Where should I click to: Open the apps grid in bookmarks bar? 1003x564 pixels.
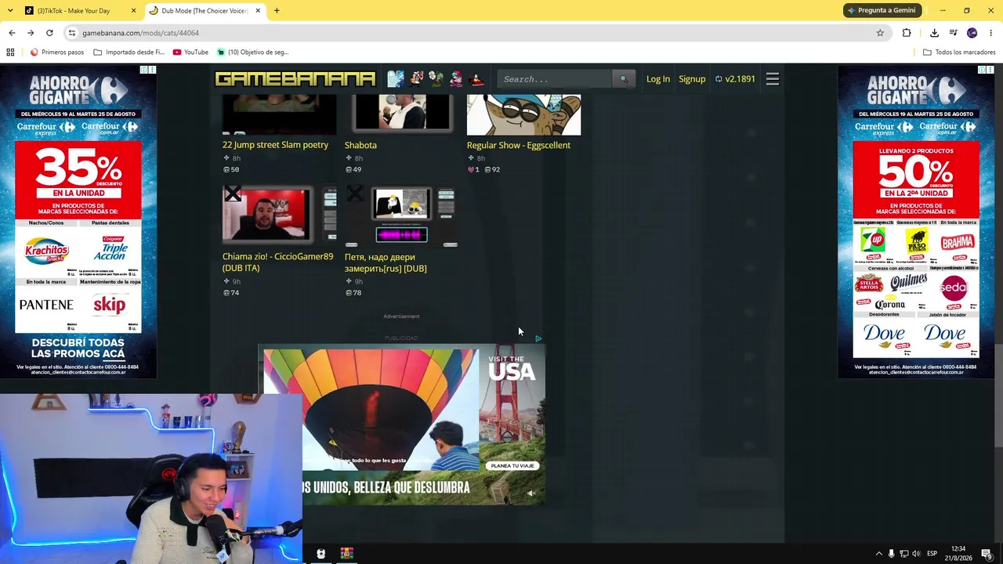pos(10,52)
